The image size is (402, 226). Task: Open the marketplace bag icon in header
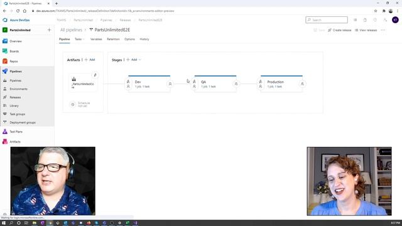click(x=365, y=20)
